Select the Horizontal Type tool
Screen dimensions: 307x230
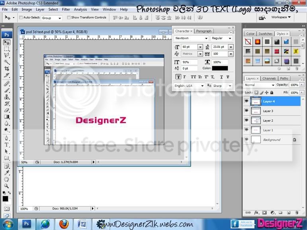coord(6,145)
